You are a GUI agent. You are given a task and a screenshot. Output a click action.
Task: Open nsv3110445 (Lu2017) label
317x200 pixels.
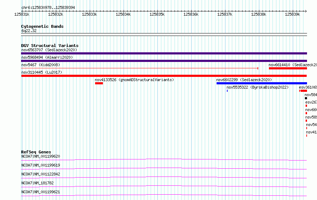(x=42, y=72)
